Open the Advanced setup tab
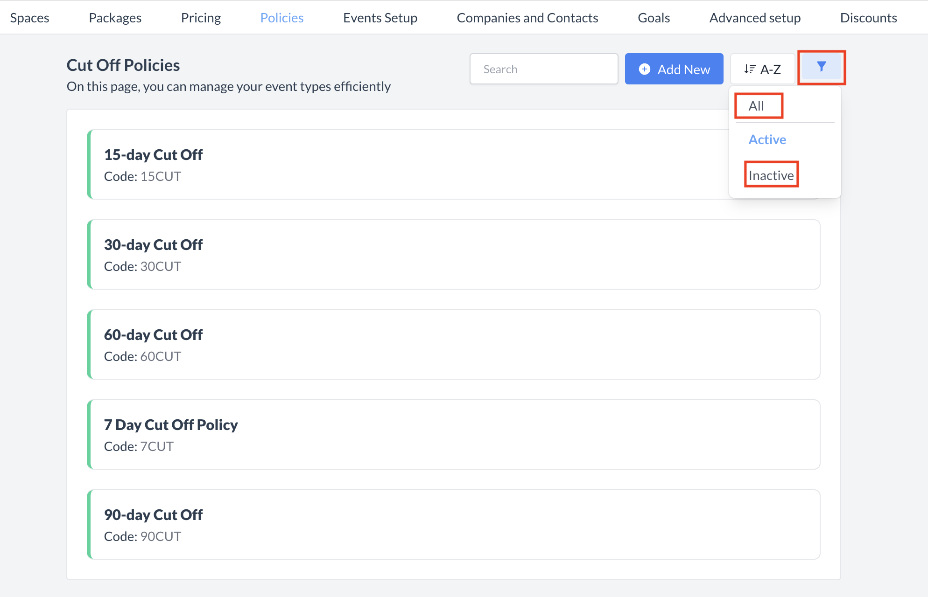The height and width of the screenshot is (597, 928). click(x=755, y=18)
